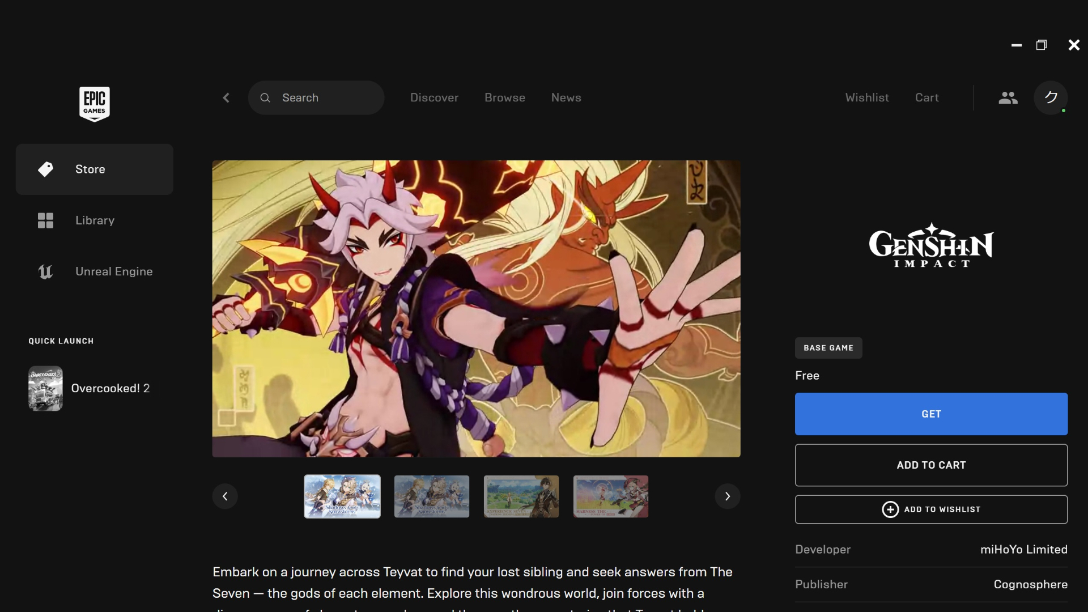The width and height of the screenshot is (1088, 612).
Task: Open your profile avatar menu
Action: tap(1051, 97)
